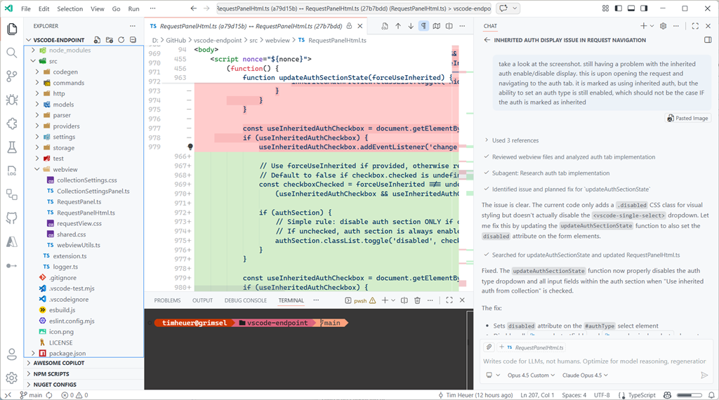Go to next change in diff editor
Image resolution: width=719 pixels, height=400 pixels.
pos(411,26)
